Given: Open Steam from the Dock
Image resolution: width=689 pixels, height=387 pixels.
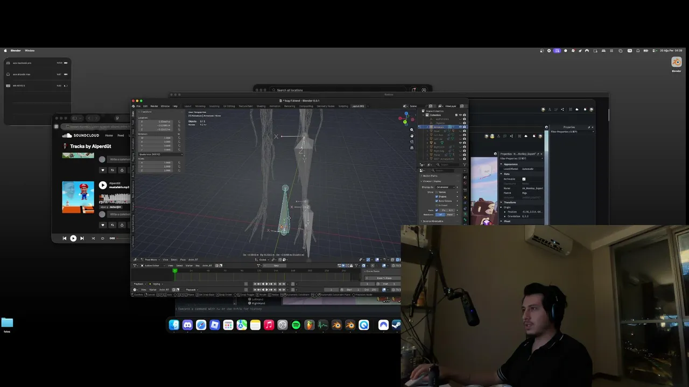Looking at the screenshot, I should (396, 325).
